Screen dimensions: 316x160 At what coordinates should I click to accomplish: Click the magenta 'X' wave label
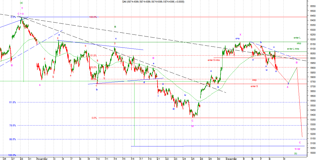click(240, 35)
